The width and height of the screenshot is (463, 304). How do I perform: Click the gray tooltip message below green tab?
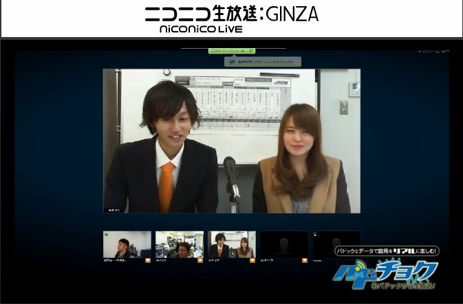(x=263, y=62)
